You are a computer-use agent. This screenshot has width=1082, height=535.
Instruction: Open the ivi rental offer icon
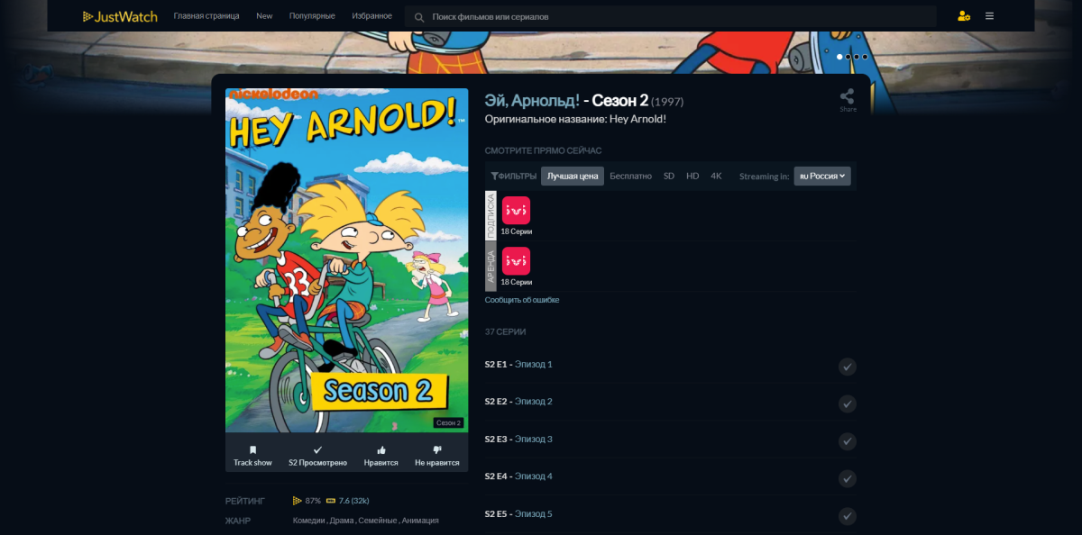point(517,261)
